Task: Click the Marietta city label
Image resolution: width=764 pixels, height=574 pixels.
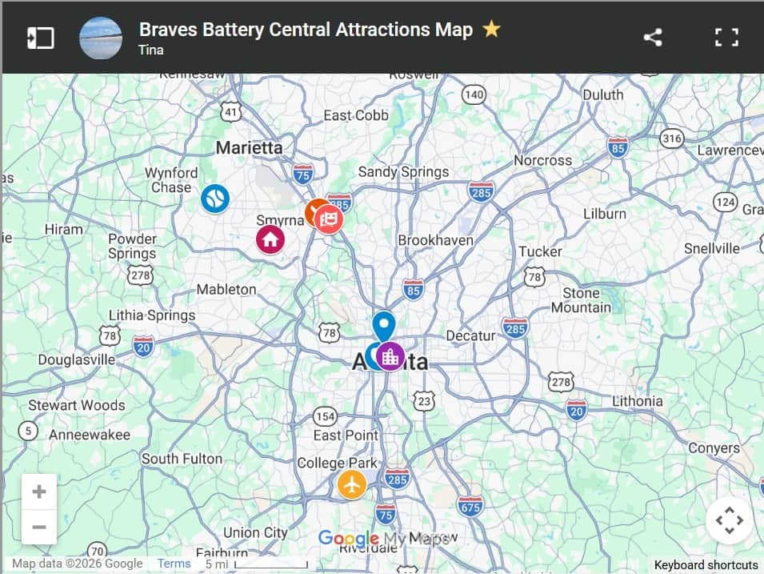Action: point(249,148)
